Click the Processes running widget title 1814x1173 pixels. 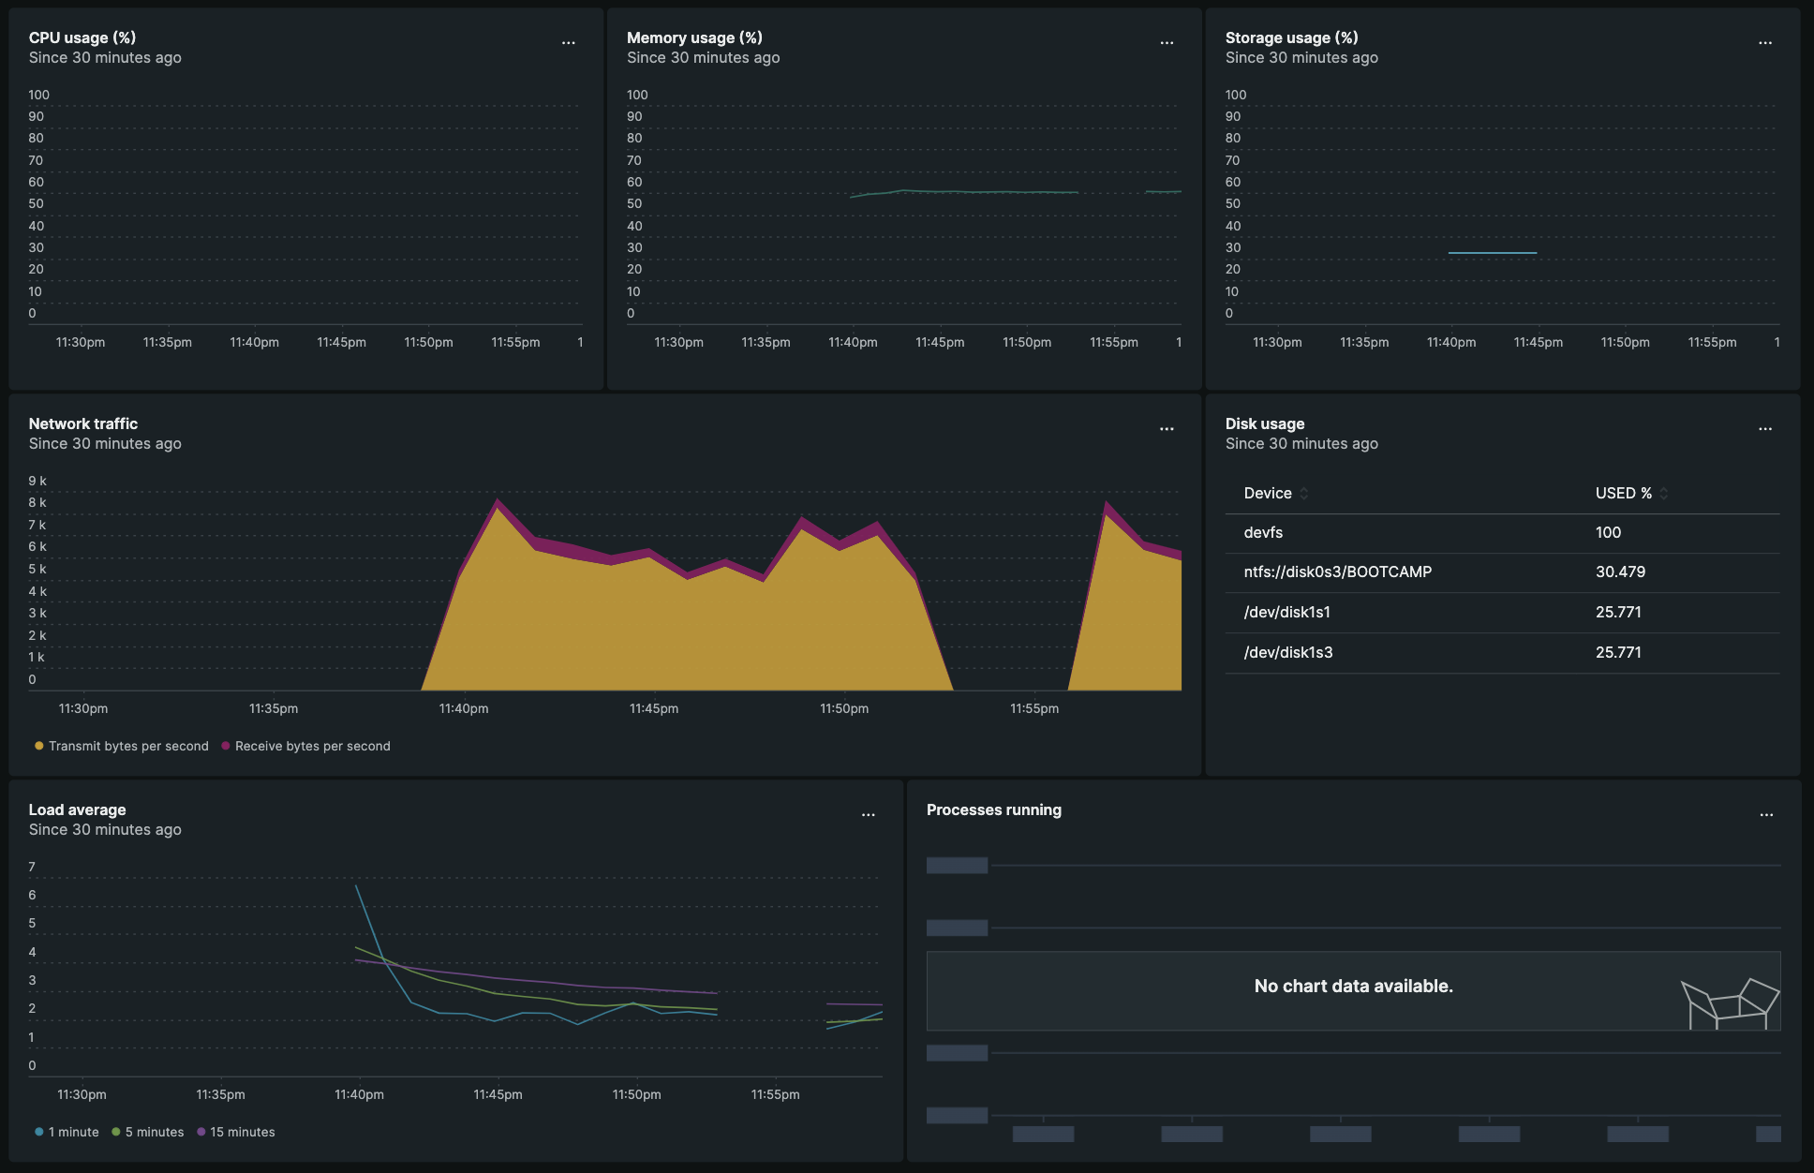click(994, 809)
